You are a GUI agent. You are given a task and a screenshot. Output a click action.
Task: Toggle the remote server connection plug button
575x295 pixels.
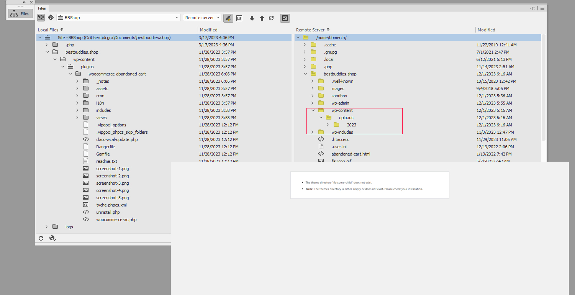click(x=228, y=18)
